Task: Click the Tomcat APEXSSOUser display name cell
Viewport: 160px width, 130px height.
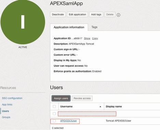Action: click(118, 121)
